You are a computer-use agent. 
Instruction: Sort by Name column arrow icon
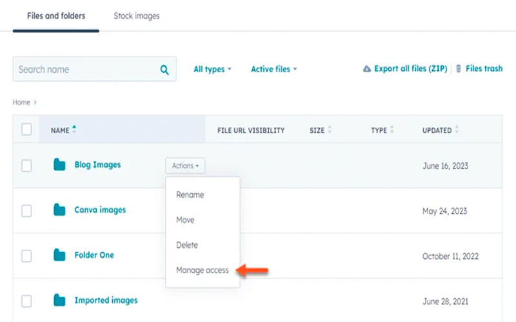pos(74,130)
